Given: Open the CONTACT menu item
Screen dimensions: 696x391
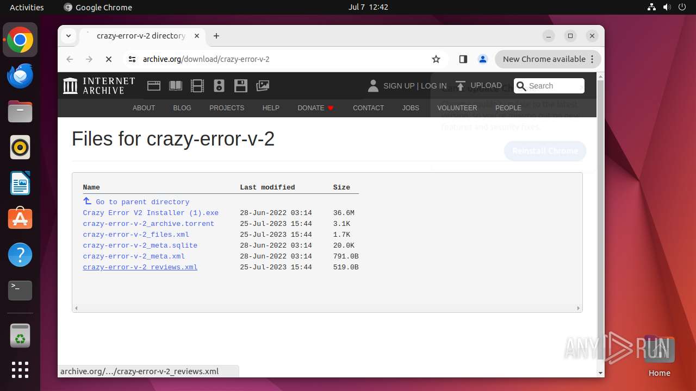Looking at the screenshot, I should pos(369,108).
